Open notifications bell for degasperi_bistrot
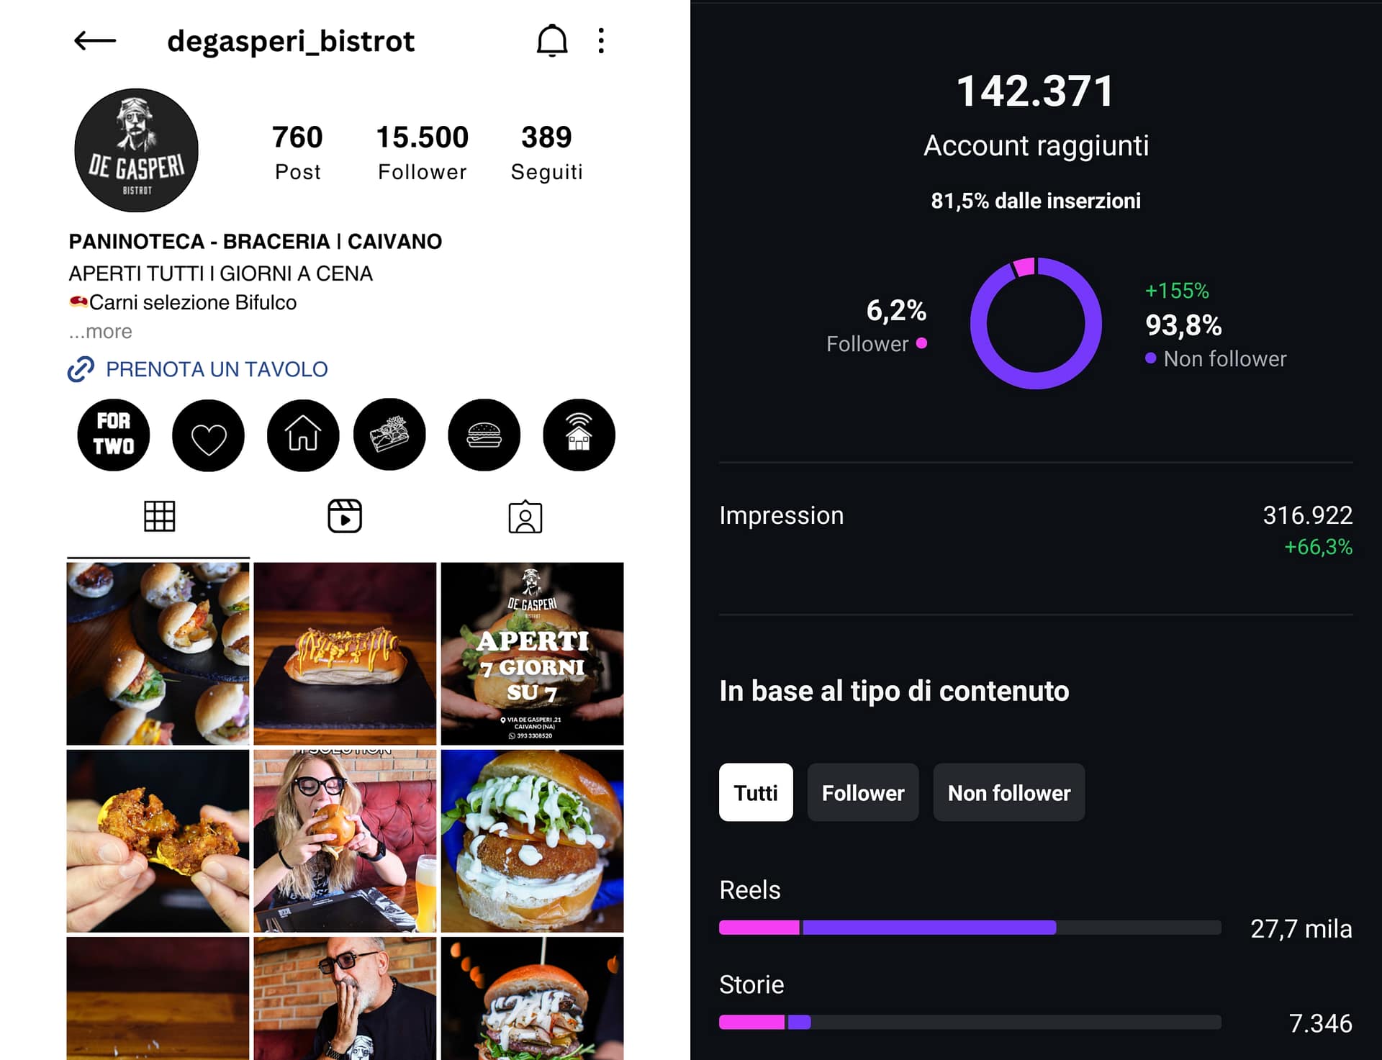Image resolution: width=1382 pixels, height=1060 pixels. (x=552, y=40)
